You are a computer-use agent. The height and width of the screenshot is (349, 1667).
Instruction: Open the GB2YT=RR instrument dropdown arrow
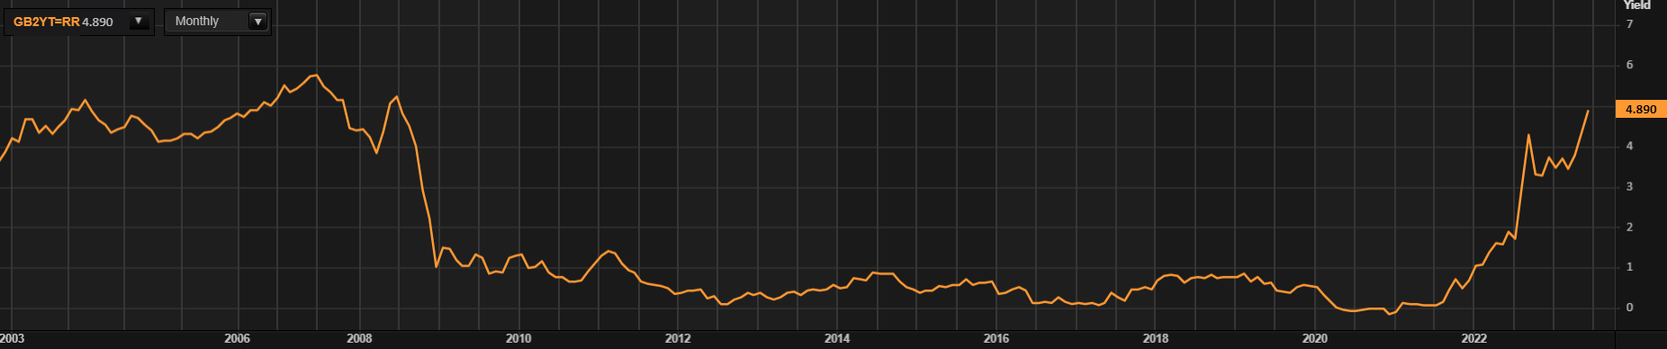coord(139,22)
